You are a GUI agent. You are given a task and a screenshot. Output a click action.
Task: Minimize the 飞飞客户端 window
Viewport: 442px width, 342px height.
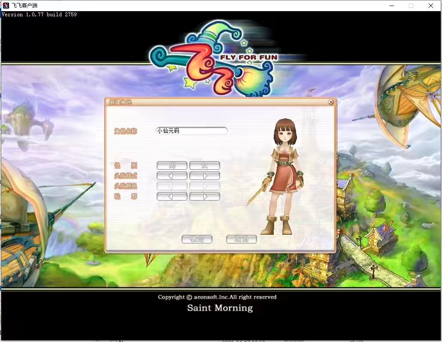point(392,6)
